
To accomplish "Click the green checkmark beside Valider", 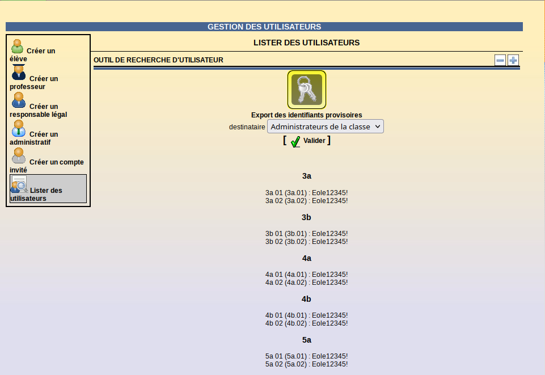I will click(295, 141).
